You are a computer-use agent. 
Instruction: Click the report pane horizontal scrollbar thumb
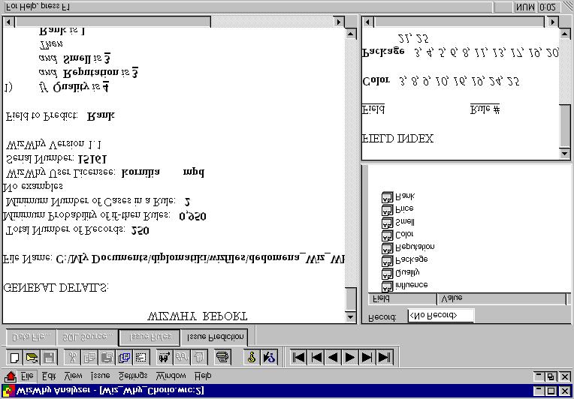[113, 22]
